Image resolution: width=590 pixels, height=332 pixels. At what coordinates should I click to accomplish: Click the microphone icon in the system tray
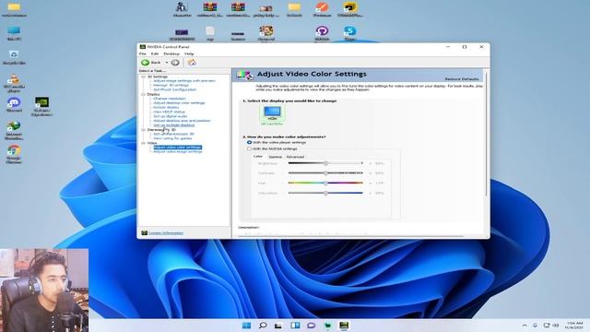coord(535,326)
